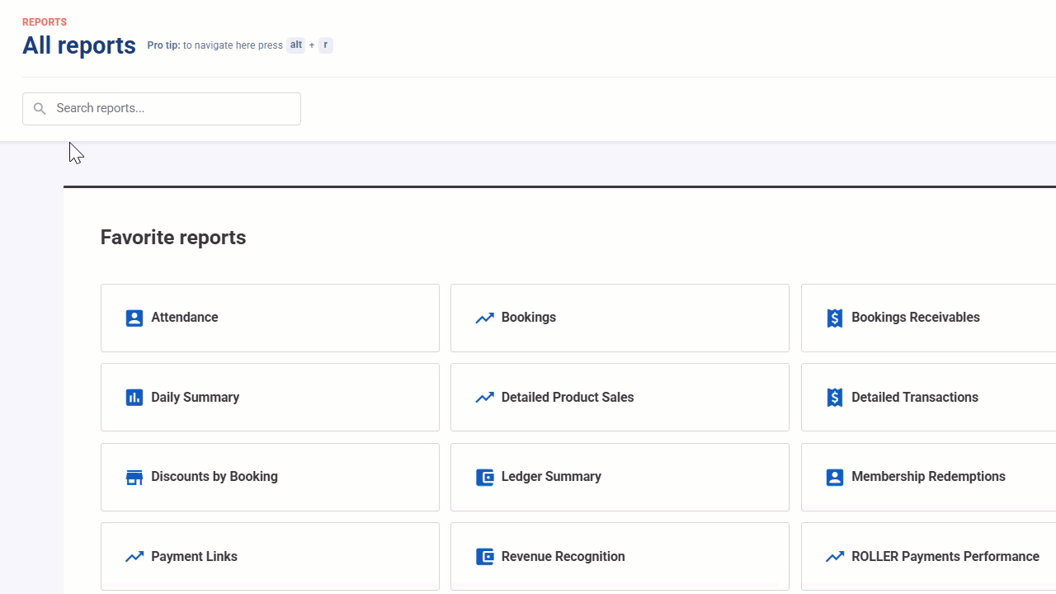Click the Bookings Receivables dollar icon
This screenshot has width=1056, height=594.
(x=835, y=318)
